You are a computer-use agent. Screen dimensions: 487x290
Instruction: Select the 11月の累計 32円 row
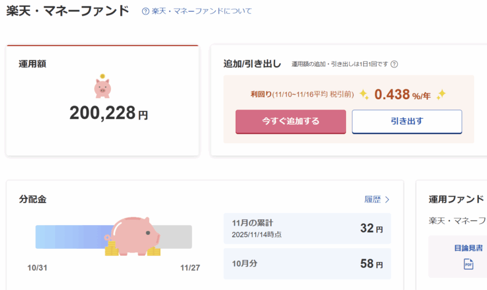307,229
